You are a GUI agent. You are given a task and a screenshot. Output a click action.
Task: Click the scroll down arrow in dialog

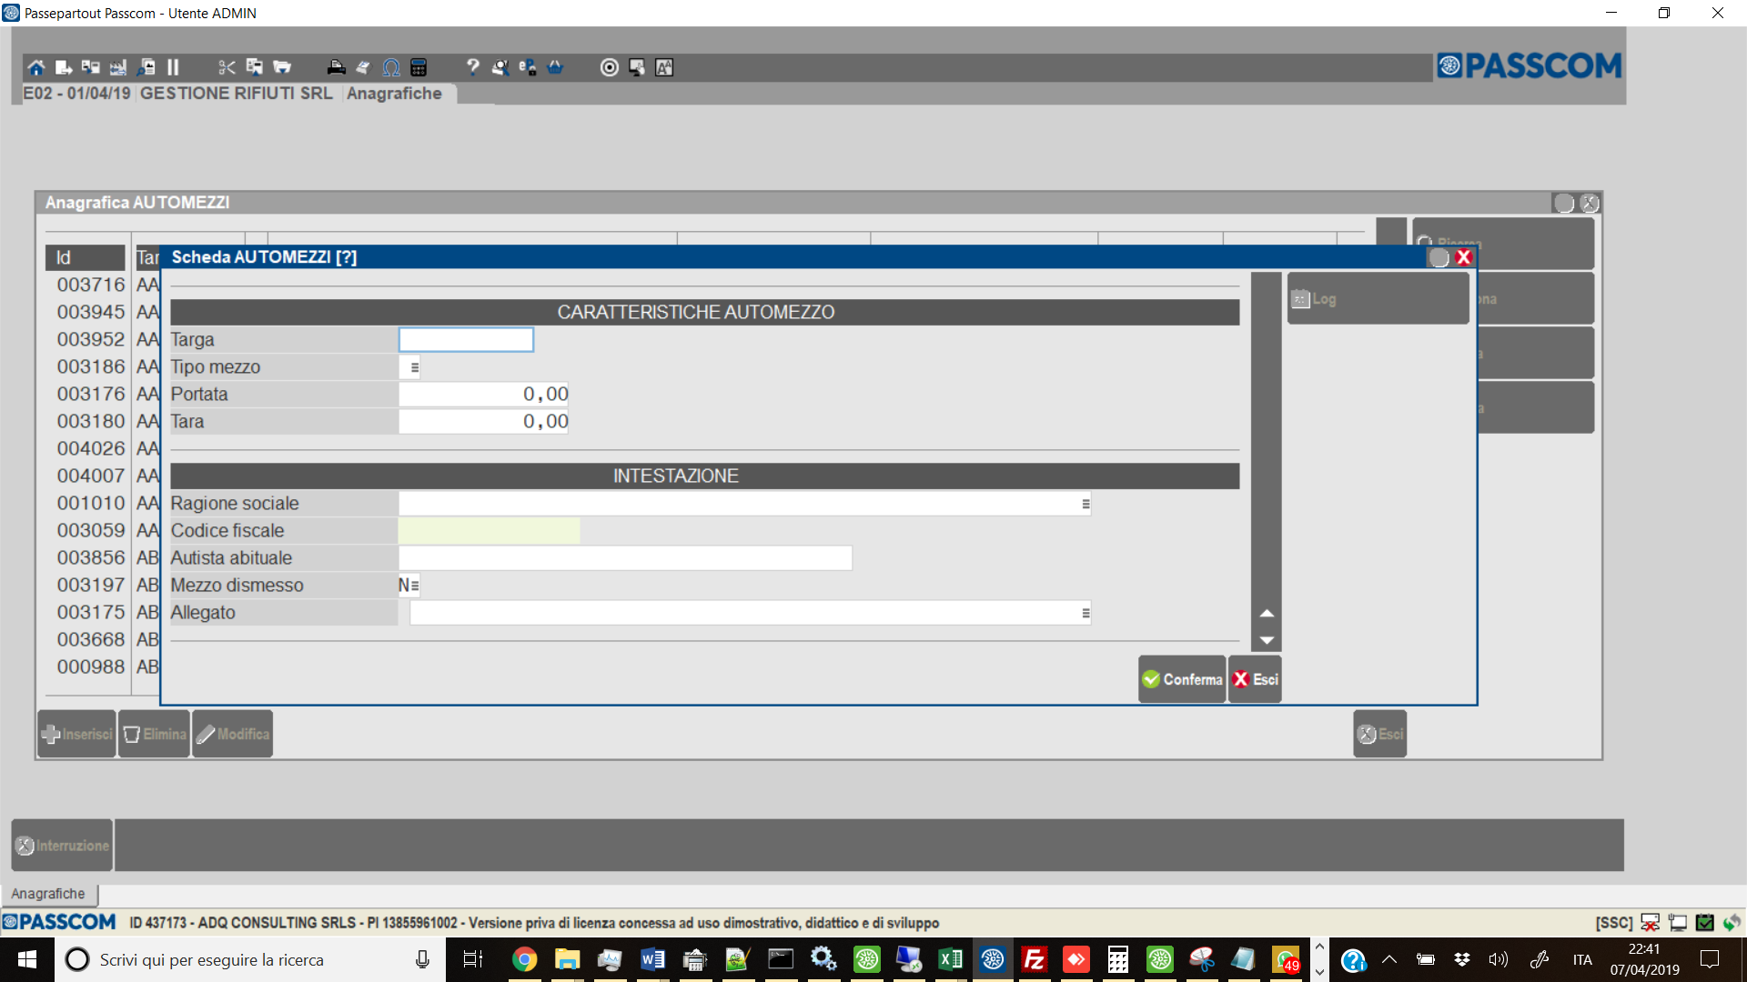[1266, 640]
